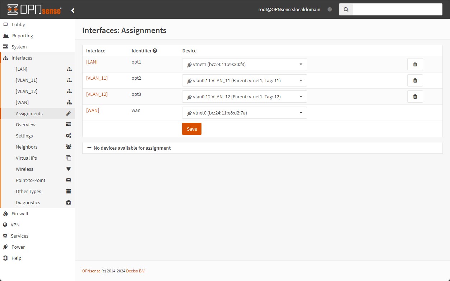
Task: Click the status indicator dot near hostname
Action: [330, 10]
